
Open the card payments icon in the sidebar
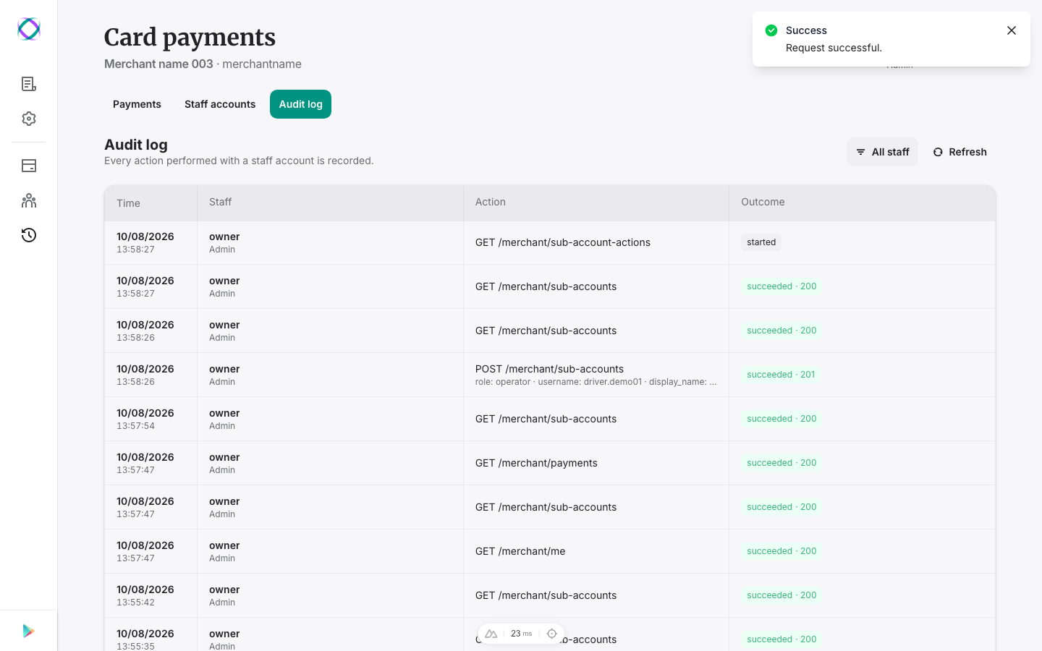click(x=29, y=166)
